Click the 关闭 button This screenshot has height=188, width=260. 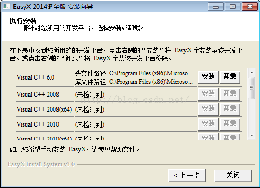tap(233, 176)
